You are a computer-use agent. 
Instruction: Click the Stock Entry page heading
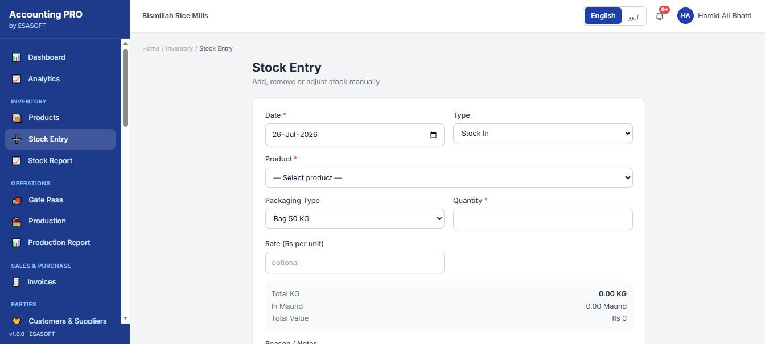pyautogui.click(x=287, y=68)
